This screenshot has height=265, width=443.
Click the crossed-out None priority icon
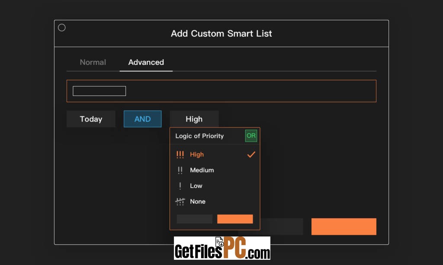point(180,201)
